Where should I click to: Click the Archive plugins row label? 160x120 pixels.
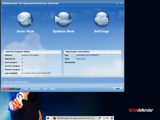(12, 66)
